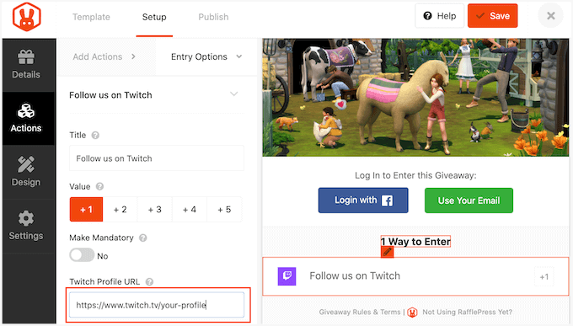Switch to the Setup tab
This screenshot has height=326, width=573.
pyautogui.click(x=154, y=17)
